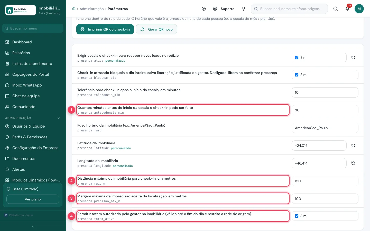Click the Imobiliária logo in the sidebar
Image resolution: width=370 pixels, height=231 pixels.
pos(21,10)
